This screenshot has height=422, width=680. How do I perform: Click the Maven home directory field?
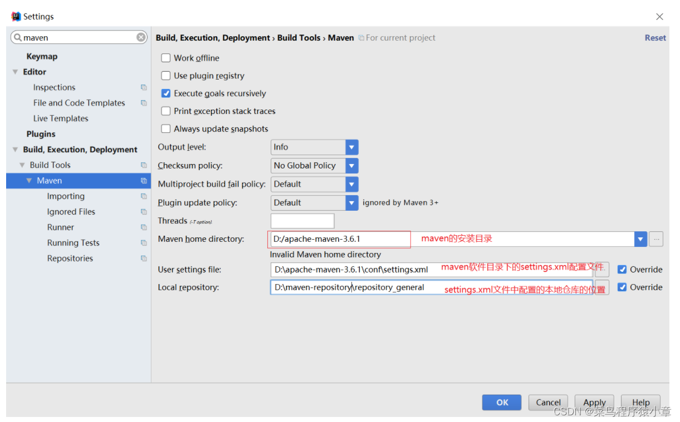coord(452,239)
